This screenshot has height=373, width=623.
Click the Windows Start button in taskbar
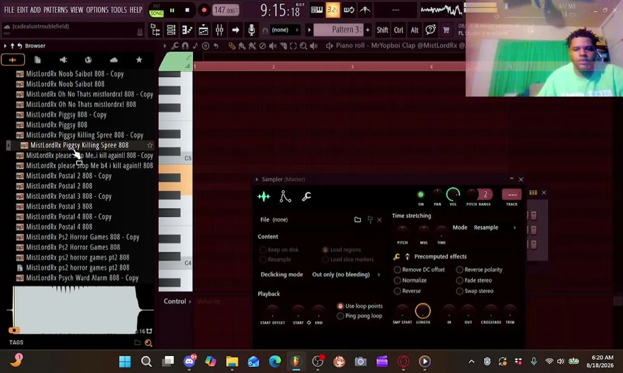[x=125, y=362]
